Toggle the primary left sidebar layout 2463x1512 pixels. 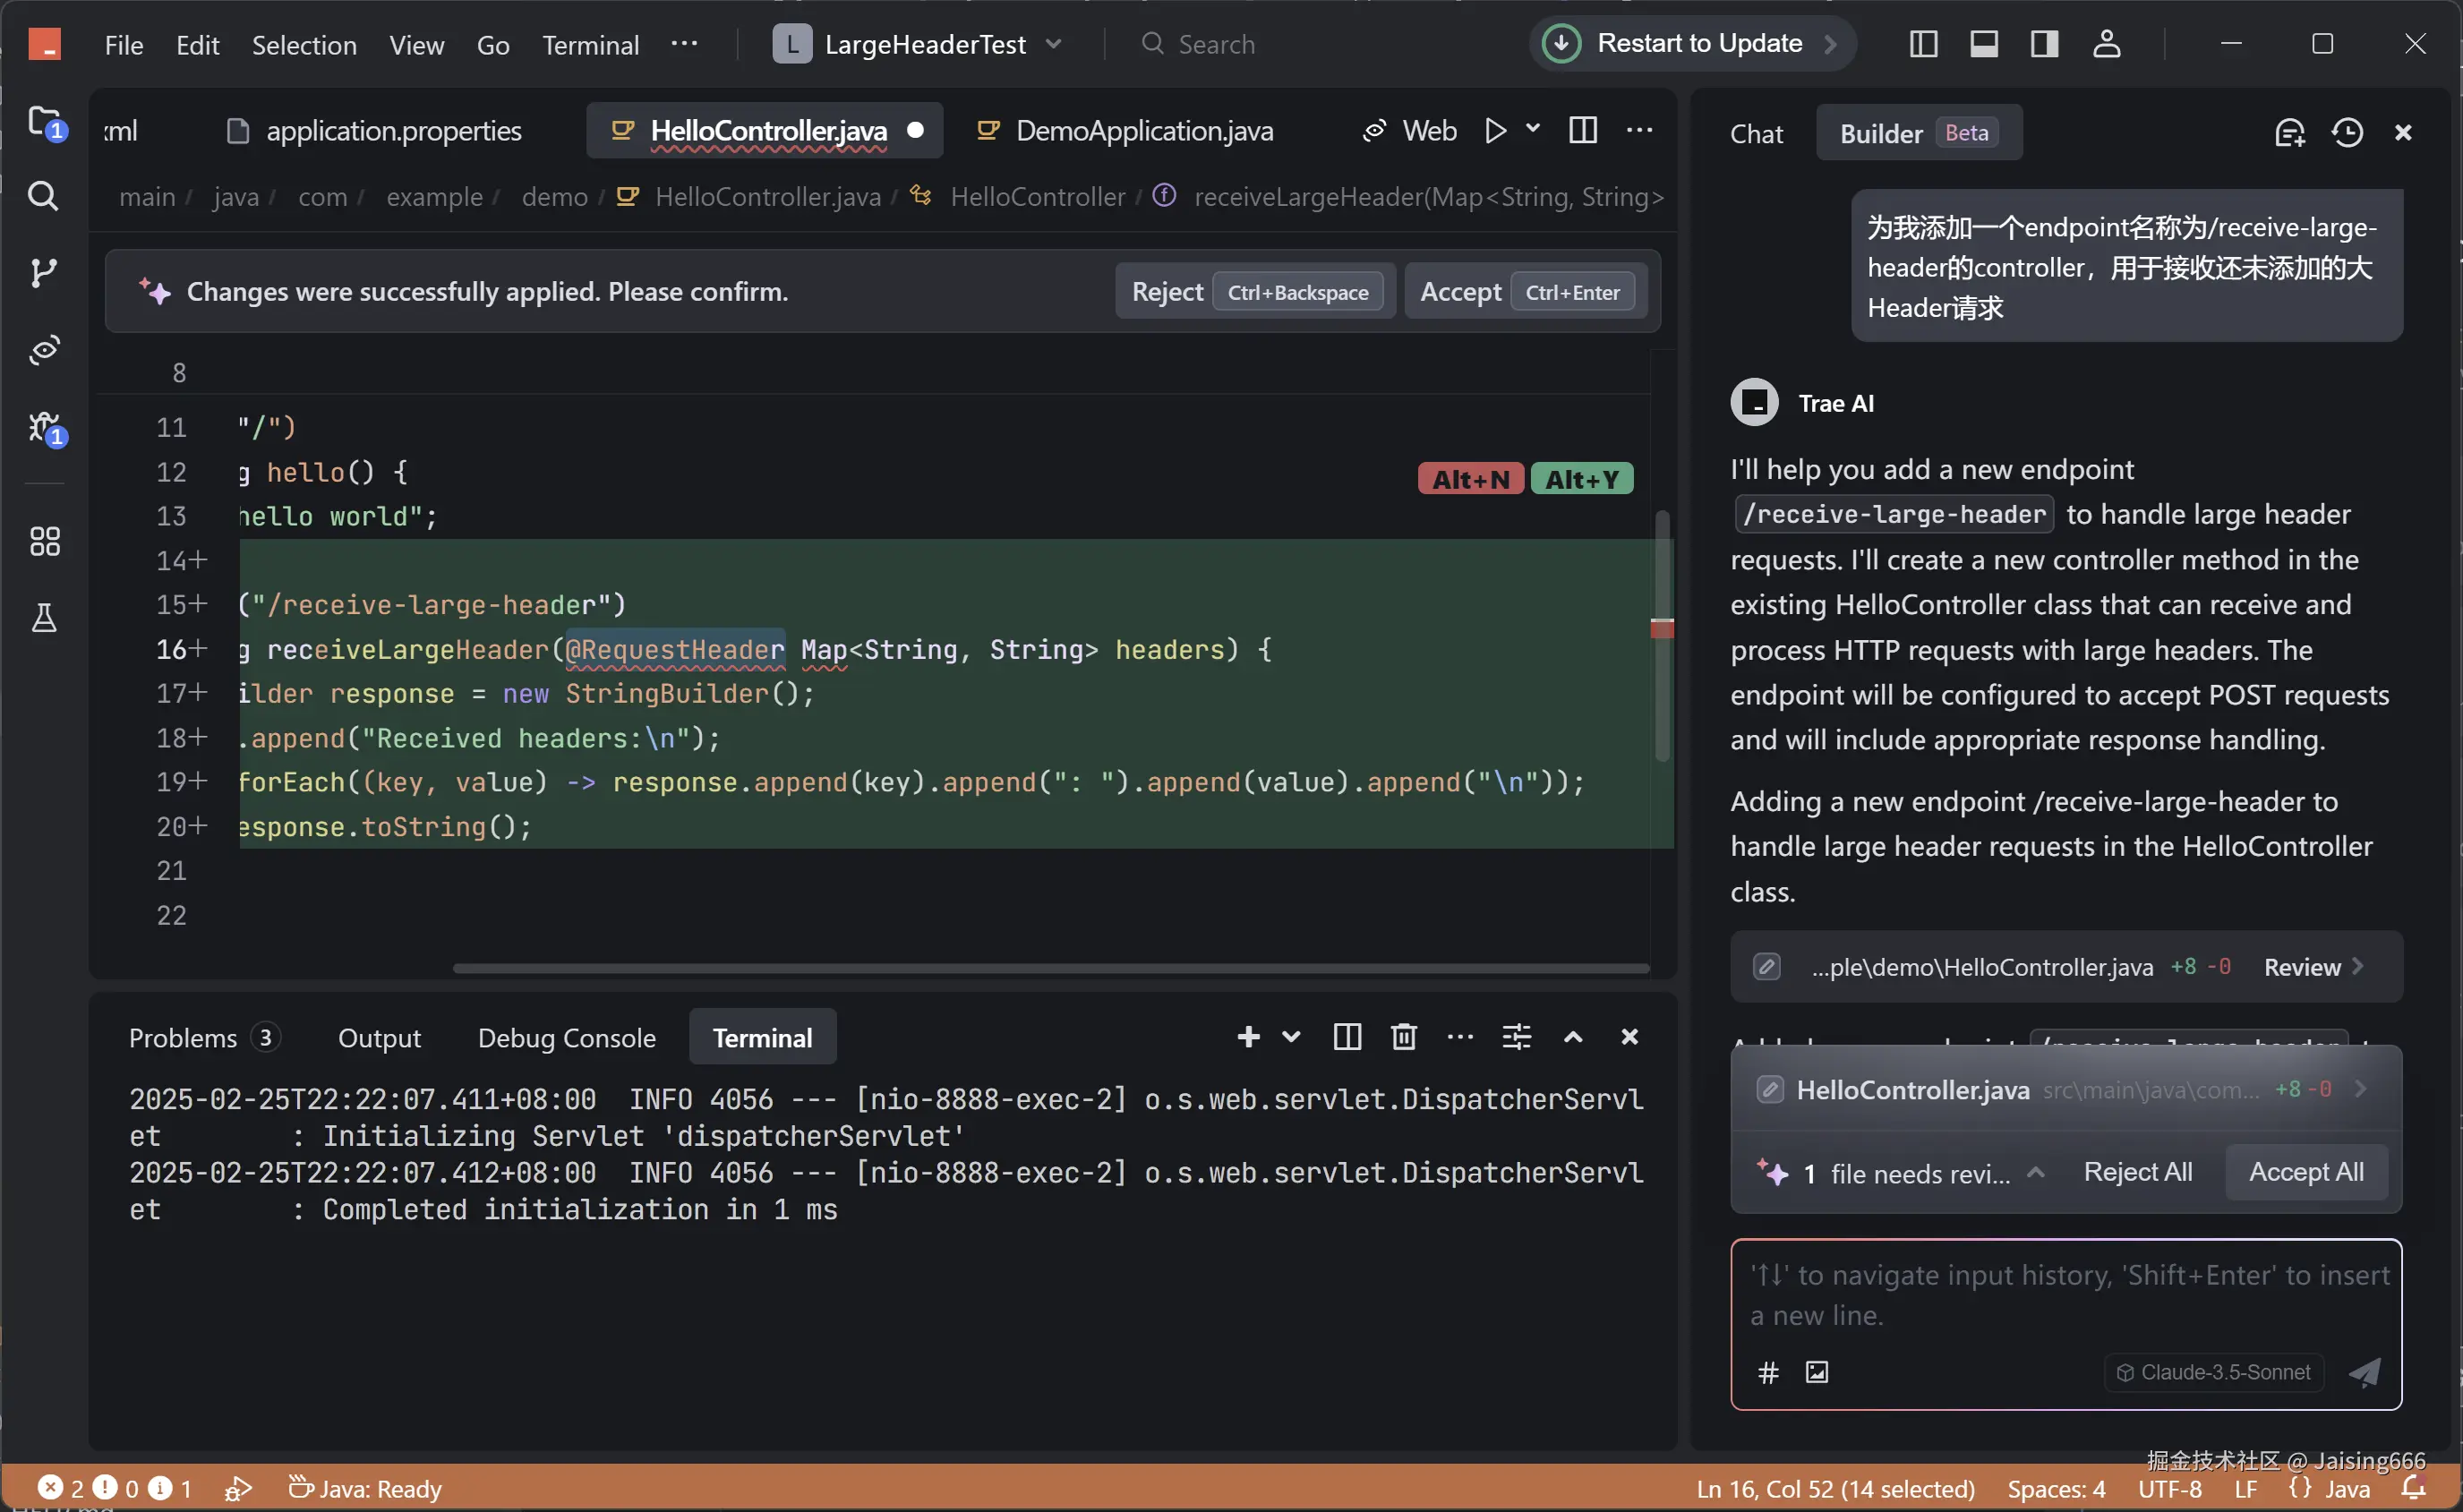point(1923,44)
